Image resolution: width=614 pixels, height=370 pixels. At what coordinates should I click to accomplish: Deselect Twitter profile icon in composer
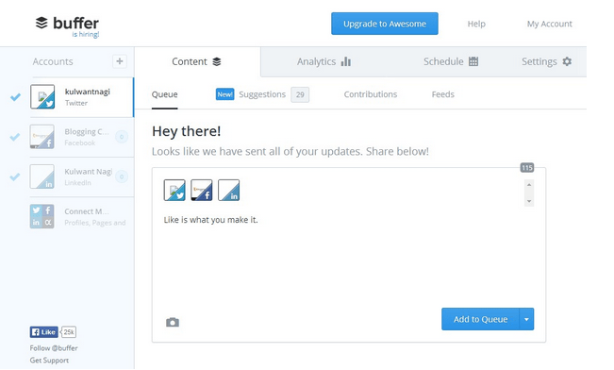click(174, 190)
